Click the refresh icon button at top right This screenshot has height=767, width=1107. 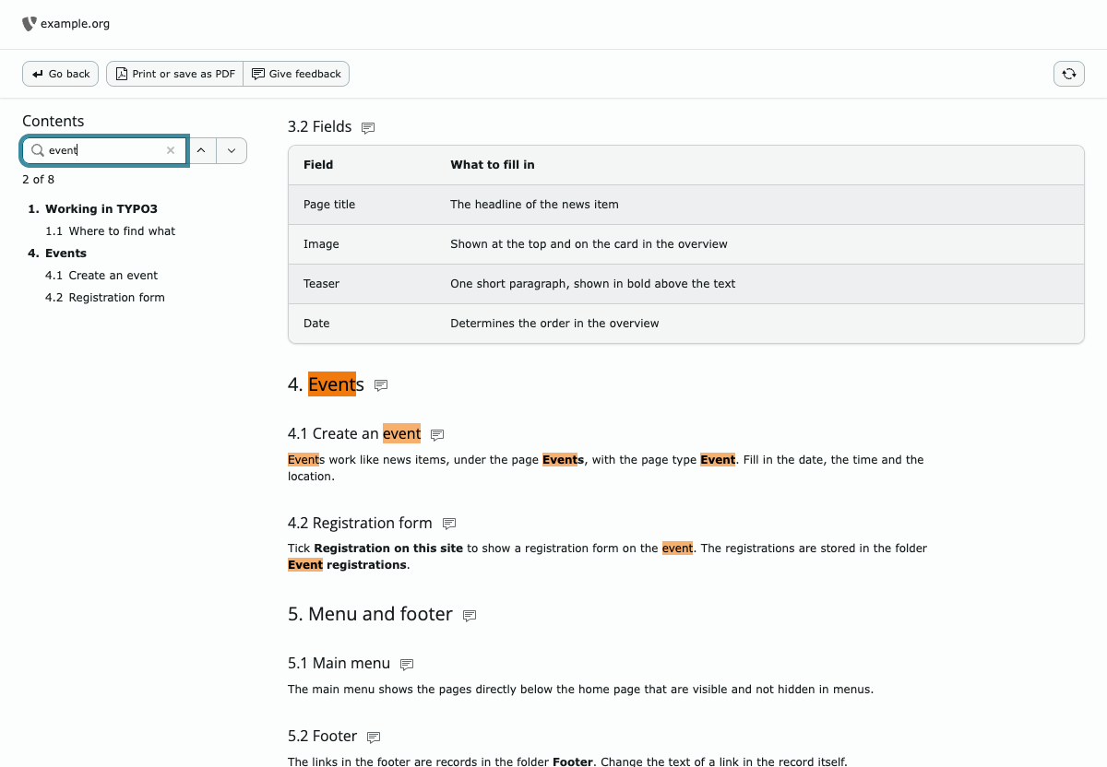point(1068,74)
